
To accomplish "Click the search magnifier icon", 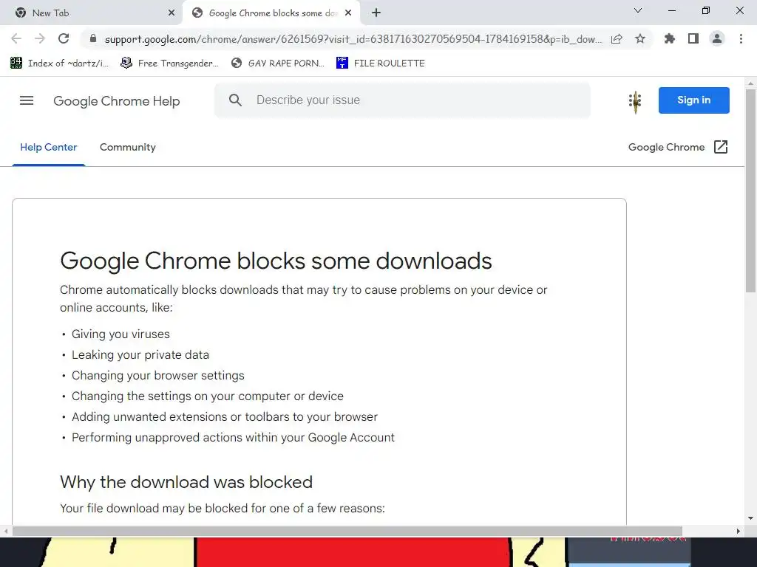I will coord(235,100).
